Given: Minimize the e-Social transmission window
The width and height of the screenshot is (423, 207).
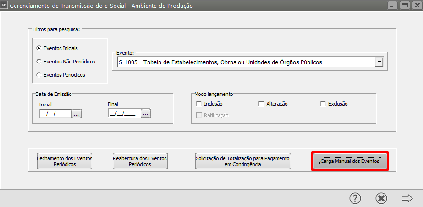Looking at the screenshot, I should pos(392,6).
